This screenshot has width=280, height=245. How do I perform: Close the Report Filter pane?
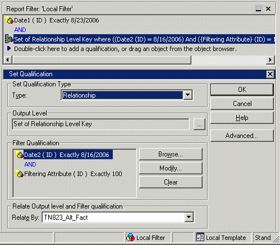point(268,8)
